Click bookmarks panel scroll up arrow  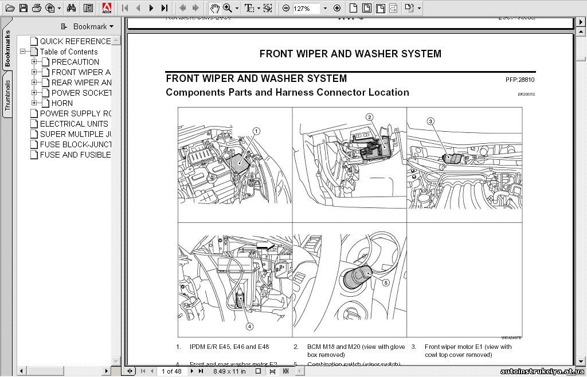116,40
